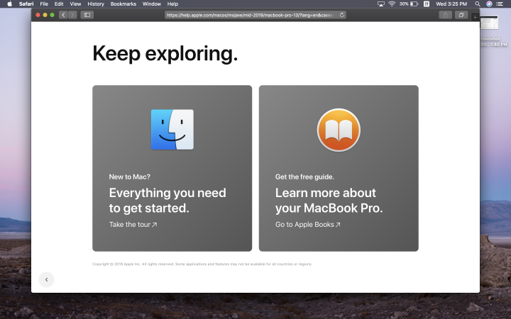The width and height of the screenshot is (511, 319).
Task: Open the Safari menu
Action: point(26,4)
